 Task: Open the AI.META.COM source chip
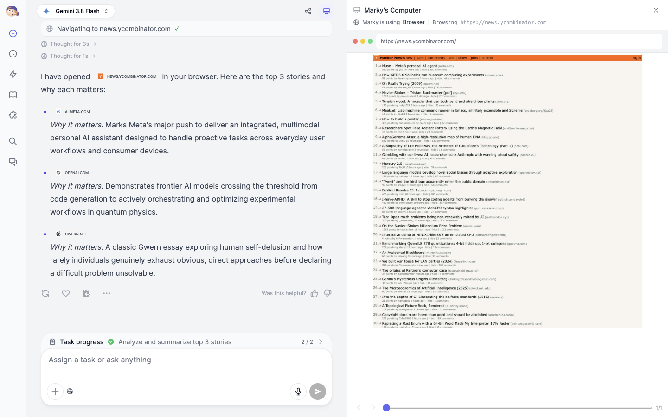pyautogui.click(x=73, y=112)
